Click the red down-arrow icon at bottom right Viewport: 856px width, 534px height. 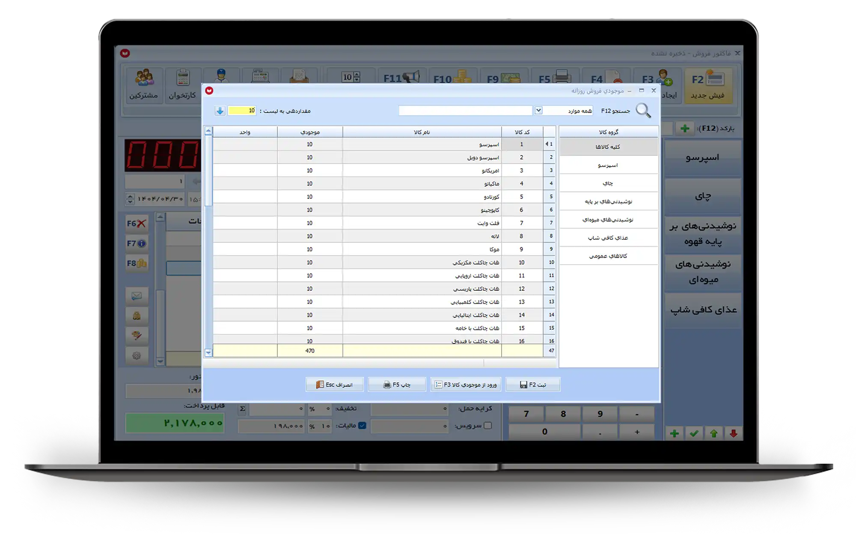tap(733, 433)
